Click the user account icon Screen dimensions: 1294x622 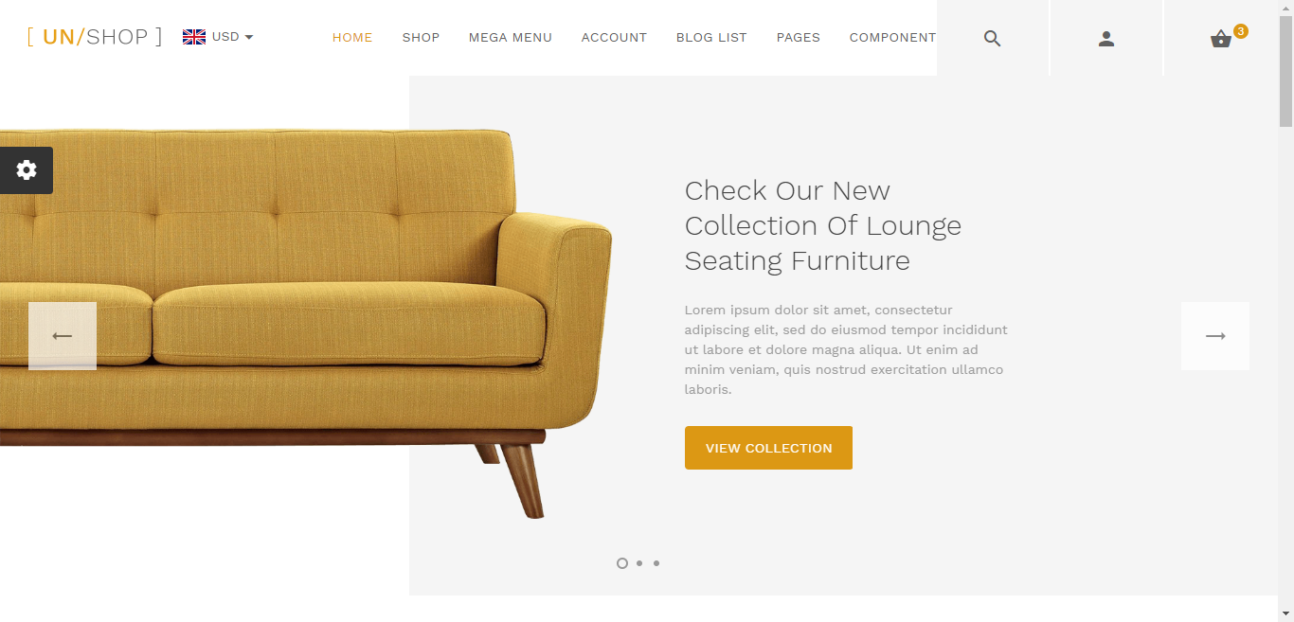click(x=1106, y=38)
